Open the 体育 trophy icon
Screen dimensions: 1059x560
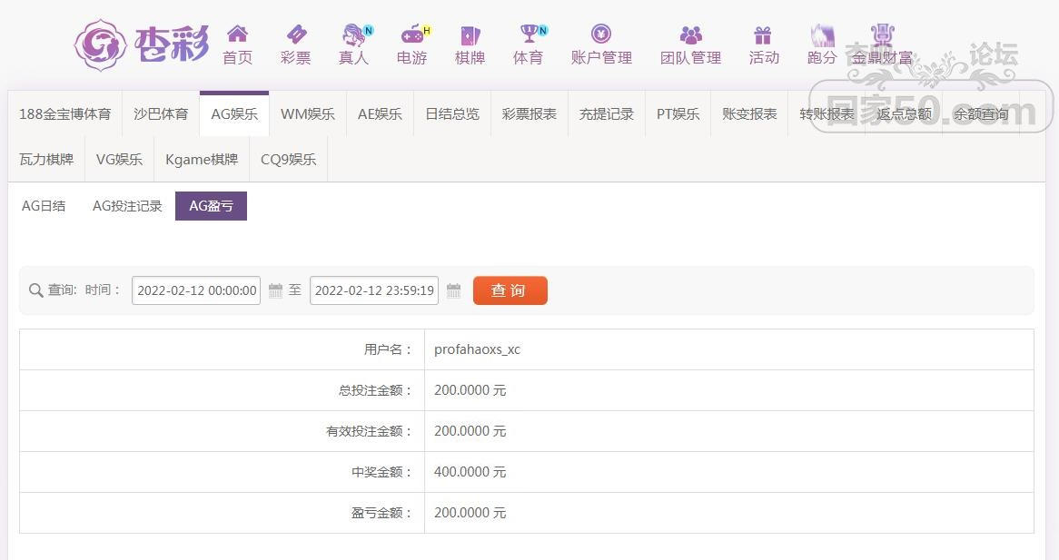(x=529, y=33)
